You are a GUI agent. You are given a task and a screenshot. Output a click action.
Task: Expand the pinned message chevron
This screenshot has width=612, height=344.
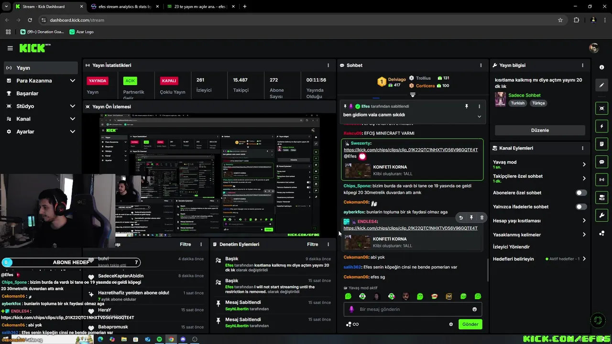[479, 116]
